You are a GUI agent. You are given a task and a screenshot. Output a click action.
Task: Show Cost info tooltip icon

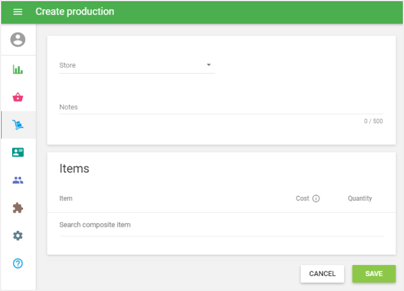pos(316,199)
